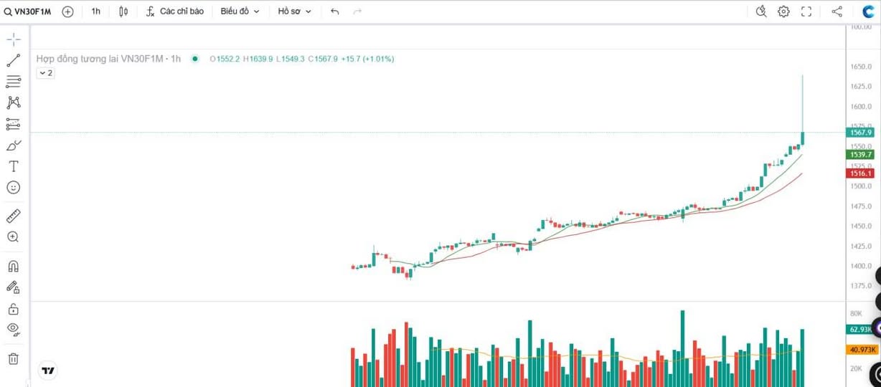Open quick search tool
This screenshot has height=387, width=881.
point(761,11)
